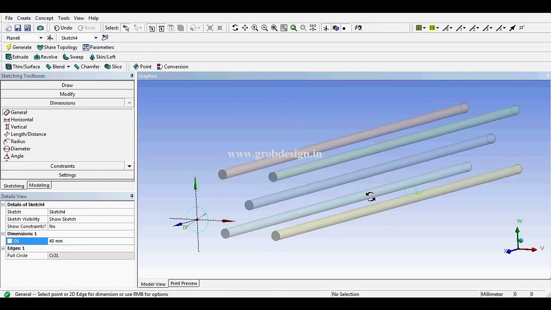Viewport: 551px width, 310px height.
Task: Open the View menu
Action: coord(79,18)
